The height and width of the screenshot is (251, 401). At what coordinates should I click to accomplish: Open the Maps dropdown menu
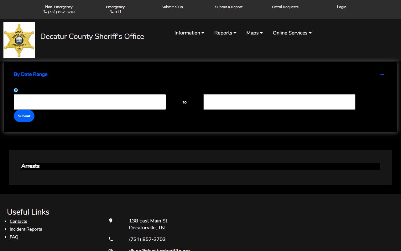point(254,33)
